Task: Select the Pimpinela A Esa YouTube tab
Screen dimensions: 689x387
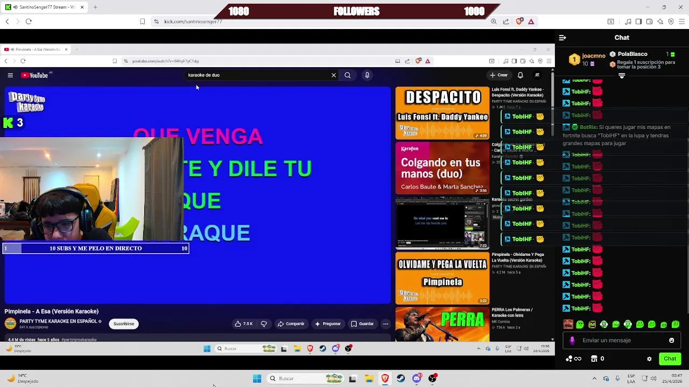Action: [36, 49]
